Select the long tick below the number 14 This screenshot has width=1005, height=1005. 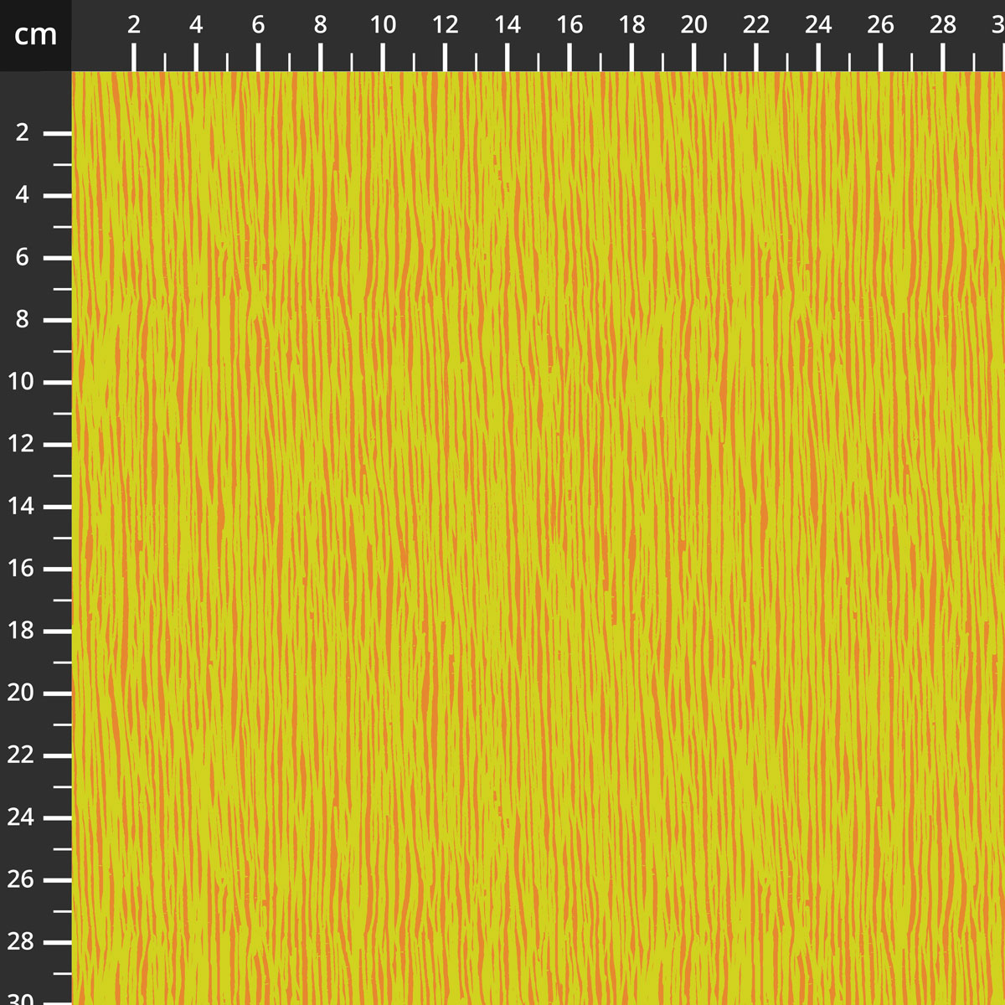point(507,59)
